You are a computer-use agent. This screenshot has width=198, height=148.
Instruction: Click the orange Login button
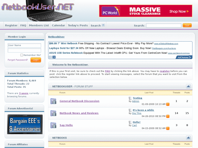click(x=36, y=60)
